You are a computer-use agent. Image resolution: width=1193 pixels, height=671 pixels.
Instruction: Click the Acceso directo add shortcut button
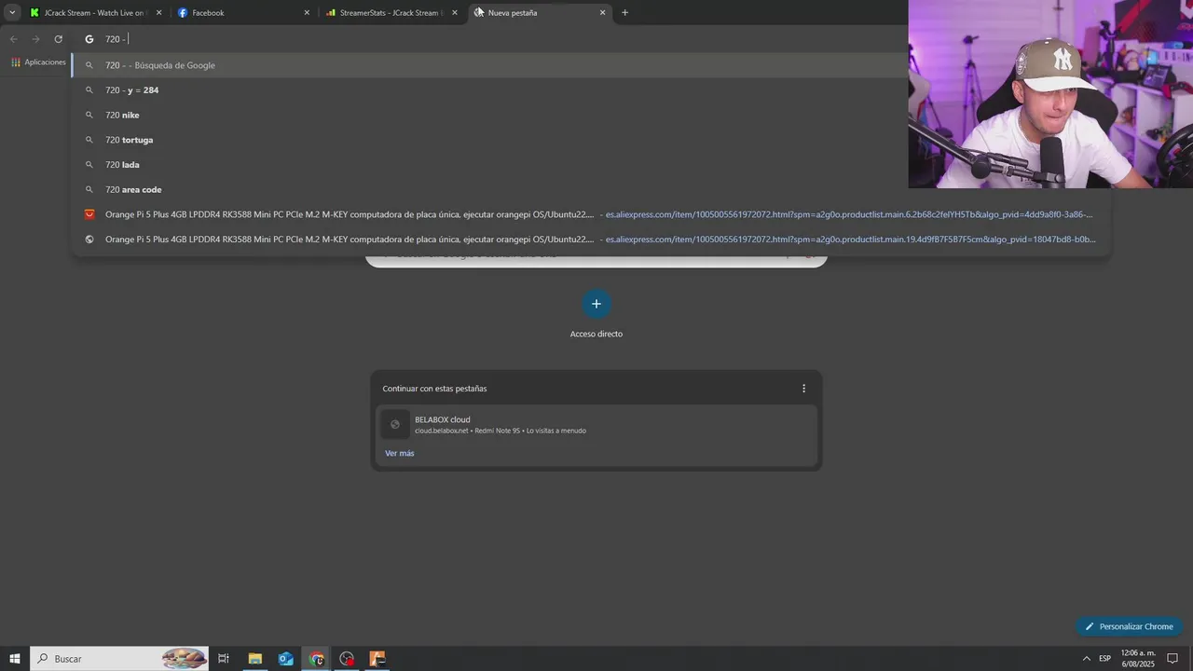[x=596, y=304]
